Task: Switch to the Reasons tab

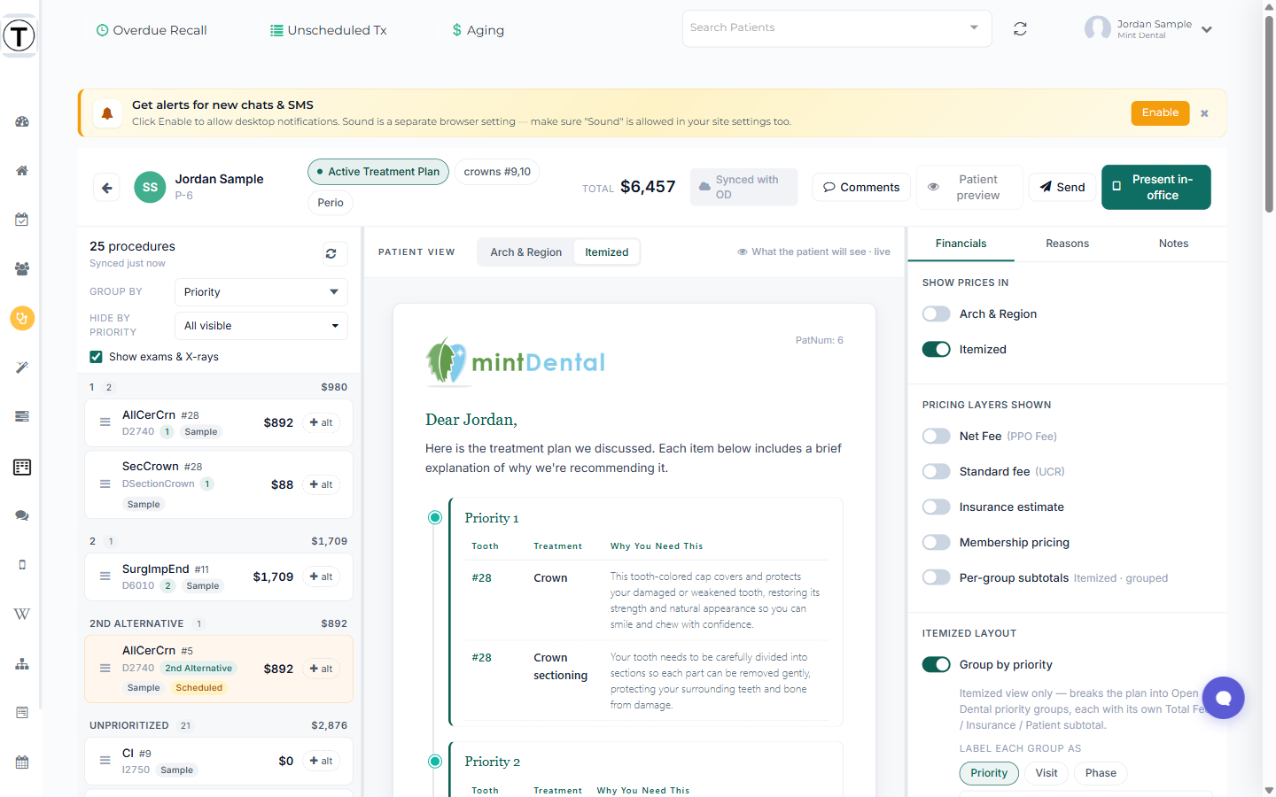Action: [x=1067, y=244]
